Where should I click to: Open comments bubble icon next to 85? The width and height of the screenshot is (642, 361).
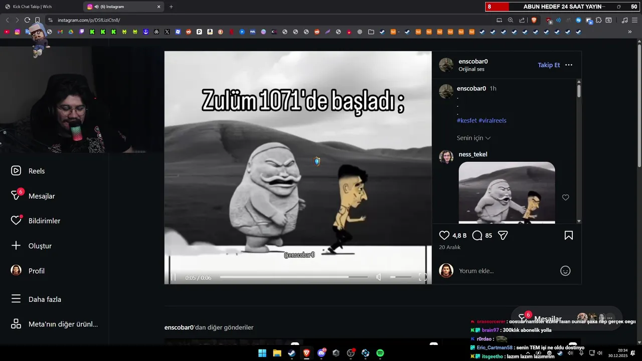click(x=477, y=235)
